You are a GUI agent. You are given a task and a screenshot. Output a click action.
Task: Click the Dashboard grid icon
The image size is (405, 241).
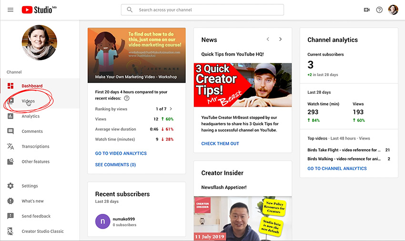(x=10, y=86)
